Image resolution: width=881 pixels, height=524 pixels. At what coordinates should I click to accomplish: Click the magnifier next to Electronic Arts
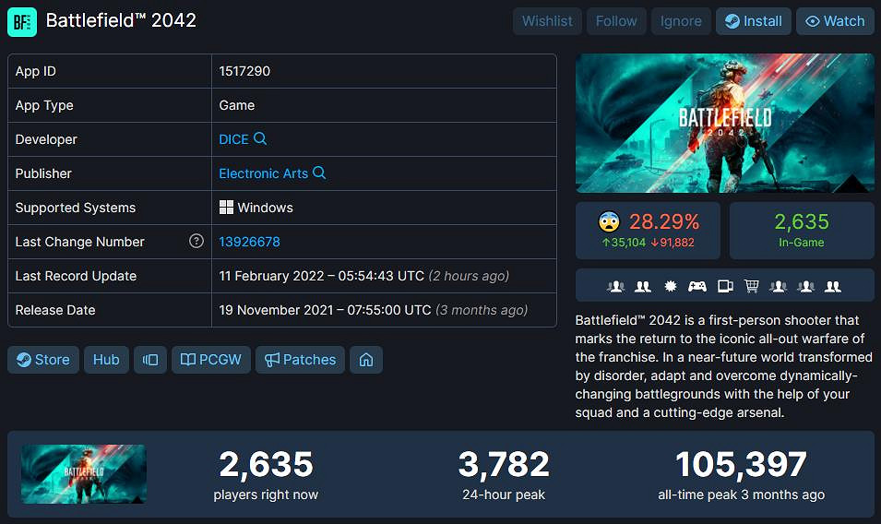pos(319,173)
